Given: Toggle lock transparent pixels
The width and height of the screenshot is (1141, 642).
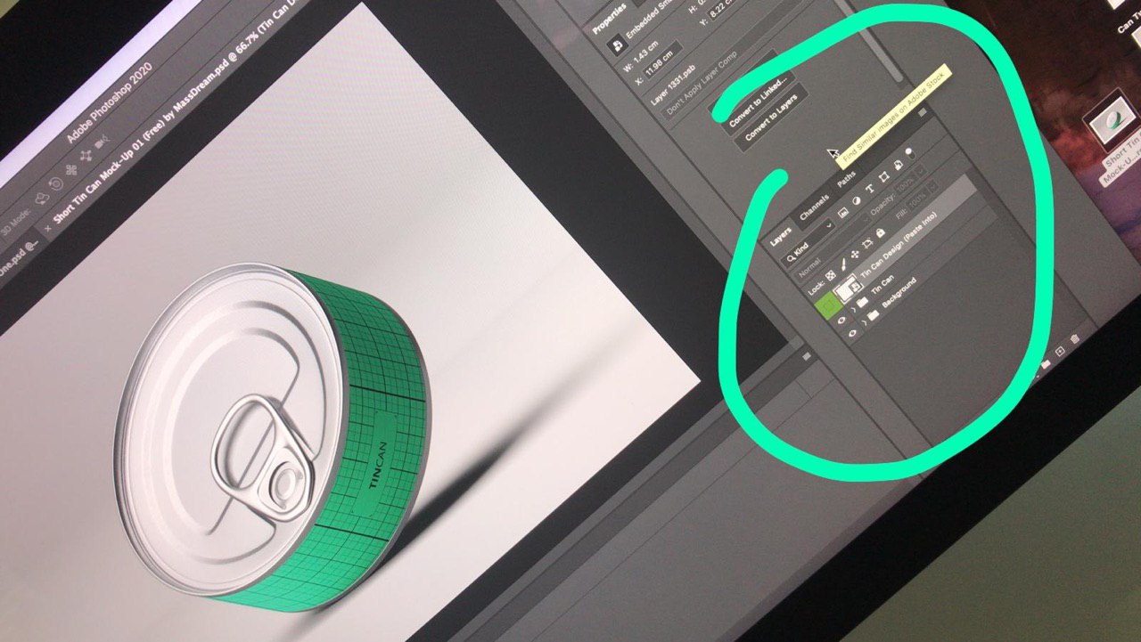Looking at the screenshot, I should coord(830,275).
